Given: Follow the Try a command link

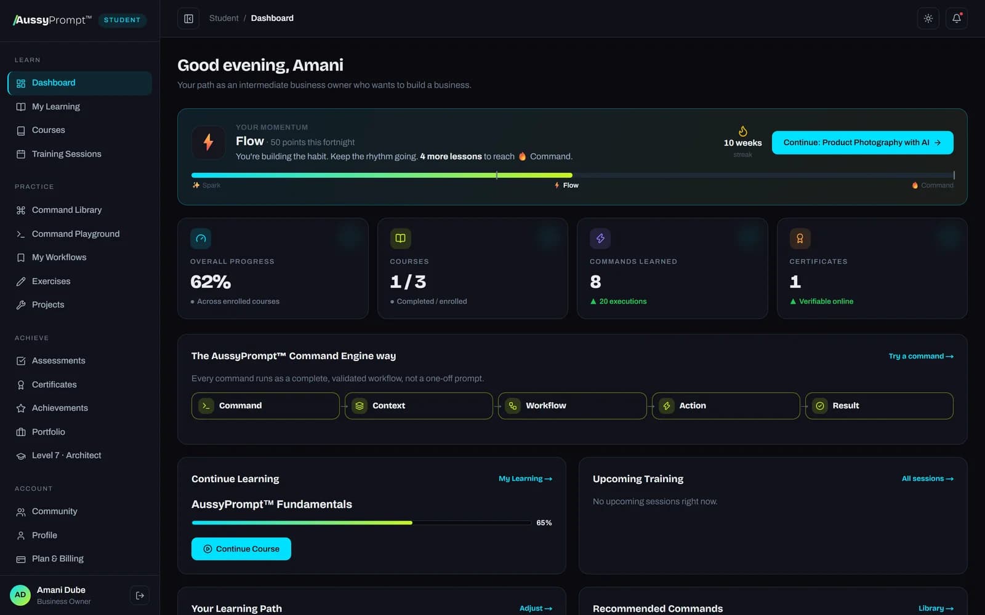Looking at the screenshot, I should coord(921,357).
